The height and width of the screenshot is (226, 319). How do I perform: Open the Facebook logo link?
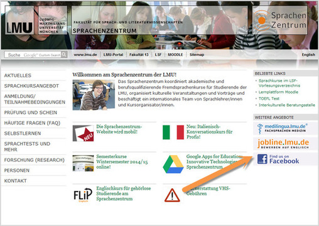(262, 159)
